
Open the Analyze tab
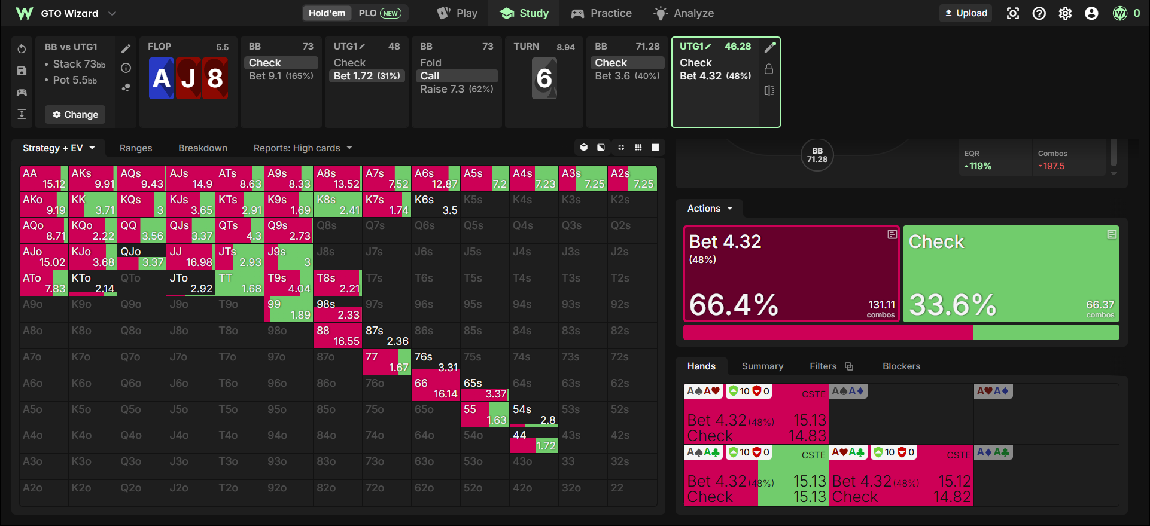(x=684, y=13)
